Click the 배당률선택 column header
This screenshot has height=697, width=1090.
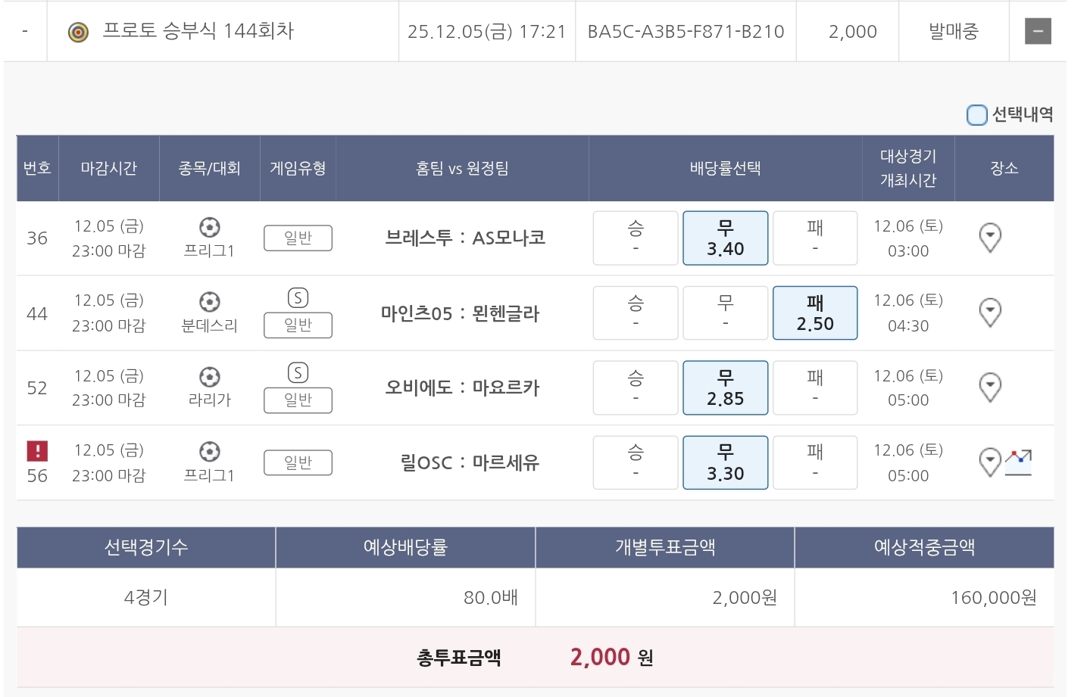[x=725, y=168]
